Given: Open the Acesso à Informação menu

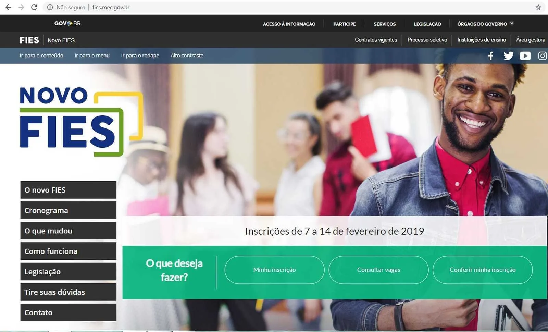Looking at the screenshot, I should click(289, 24).
